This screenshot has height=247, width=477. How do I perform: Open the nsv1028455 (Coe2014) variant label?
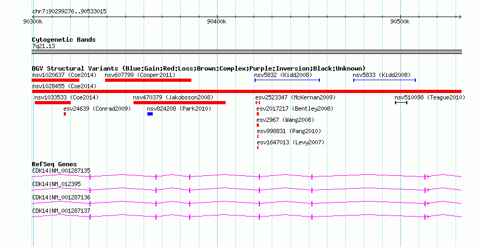(x=64, y=86)
